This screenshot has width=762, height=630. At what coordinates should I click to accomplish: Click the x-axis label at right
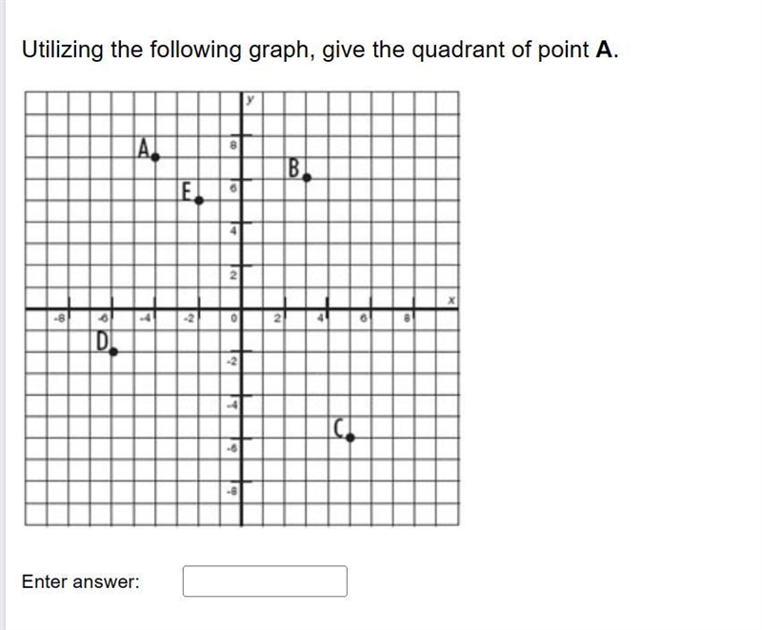[451, 301]
